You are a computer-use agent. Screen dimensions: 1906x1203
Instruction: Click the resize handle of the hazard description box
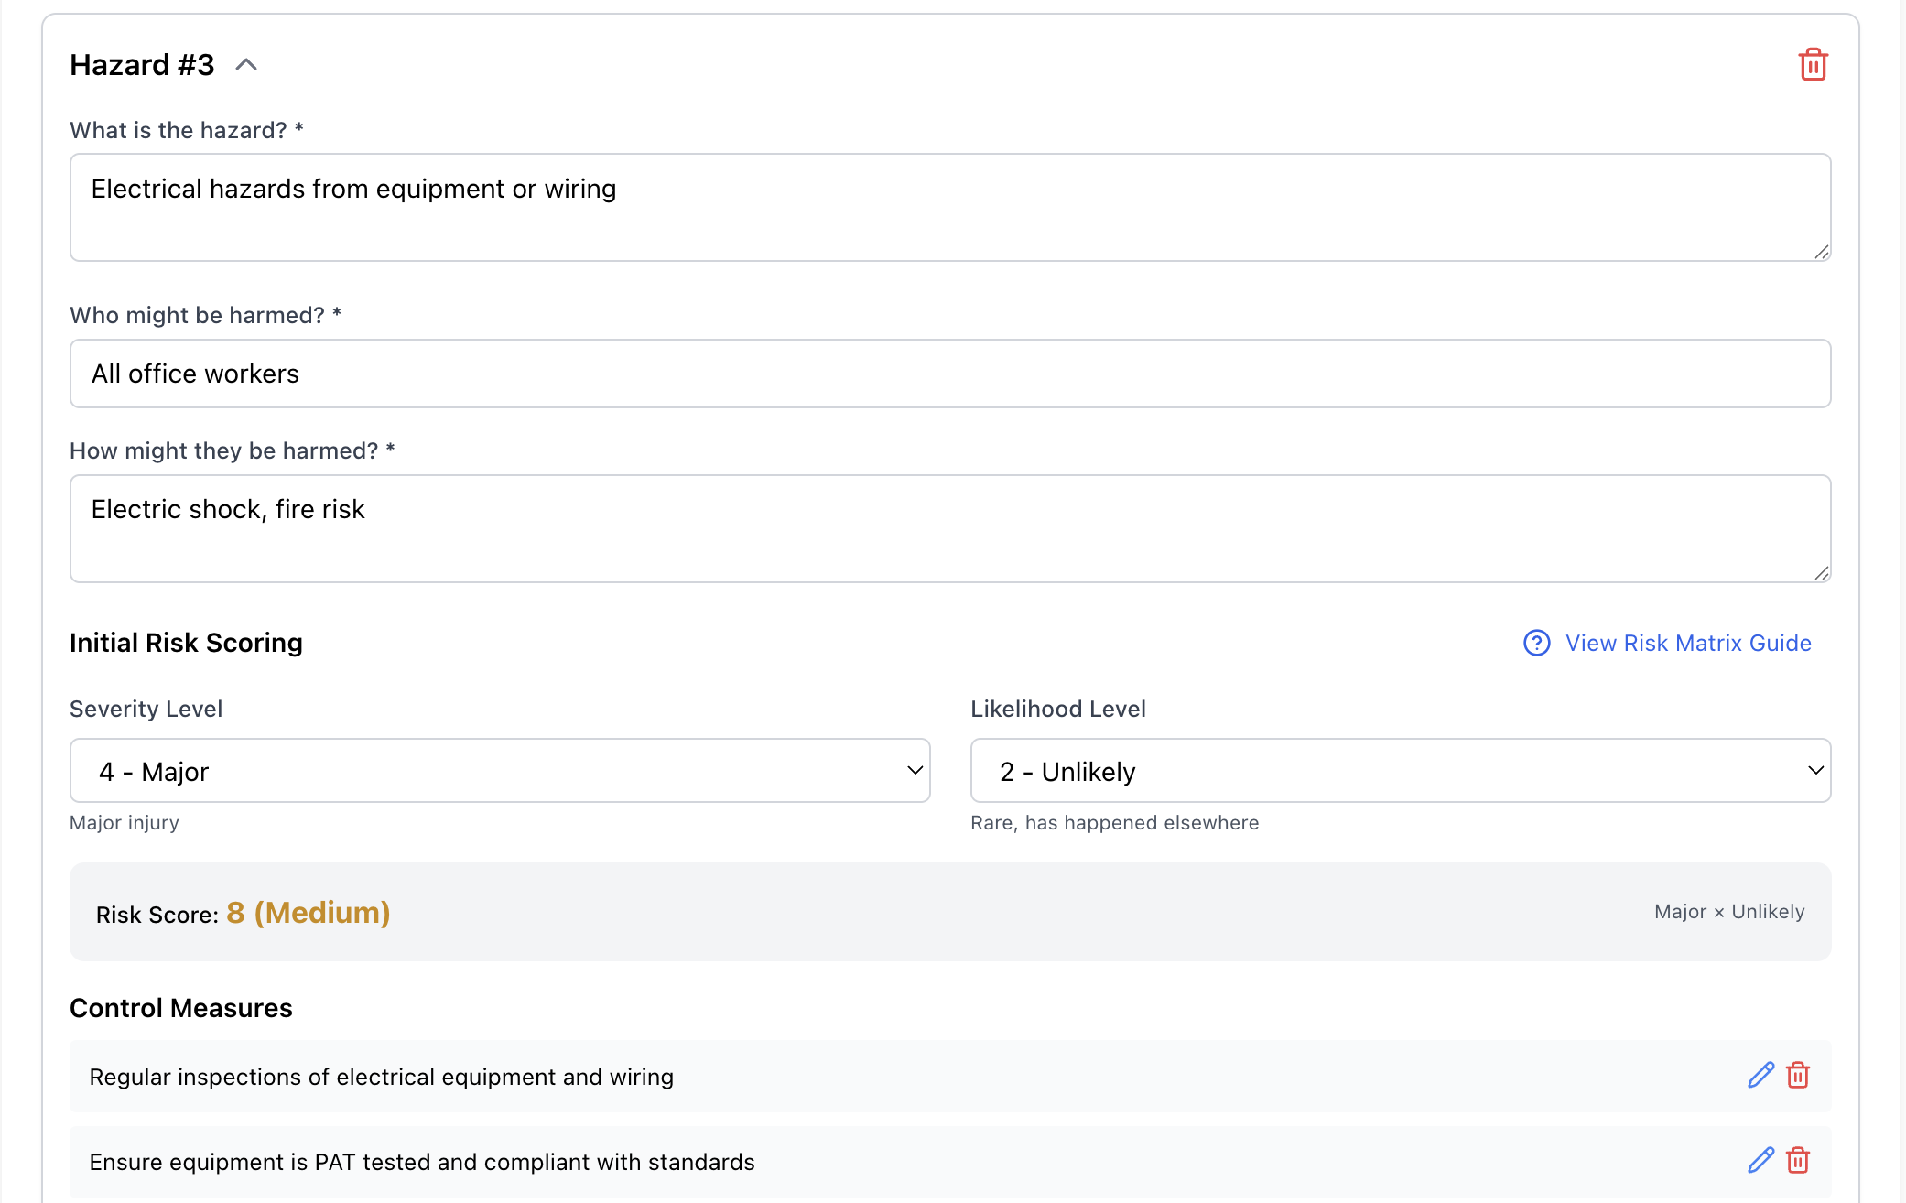(x=1821, y=252)
